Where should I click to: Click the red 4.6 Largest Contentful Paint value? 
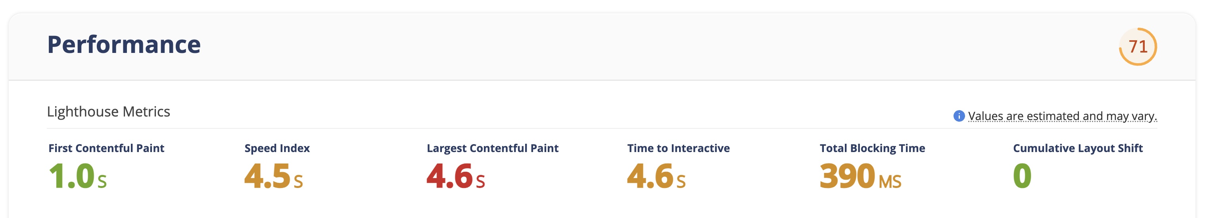point(449,176)
